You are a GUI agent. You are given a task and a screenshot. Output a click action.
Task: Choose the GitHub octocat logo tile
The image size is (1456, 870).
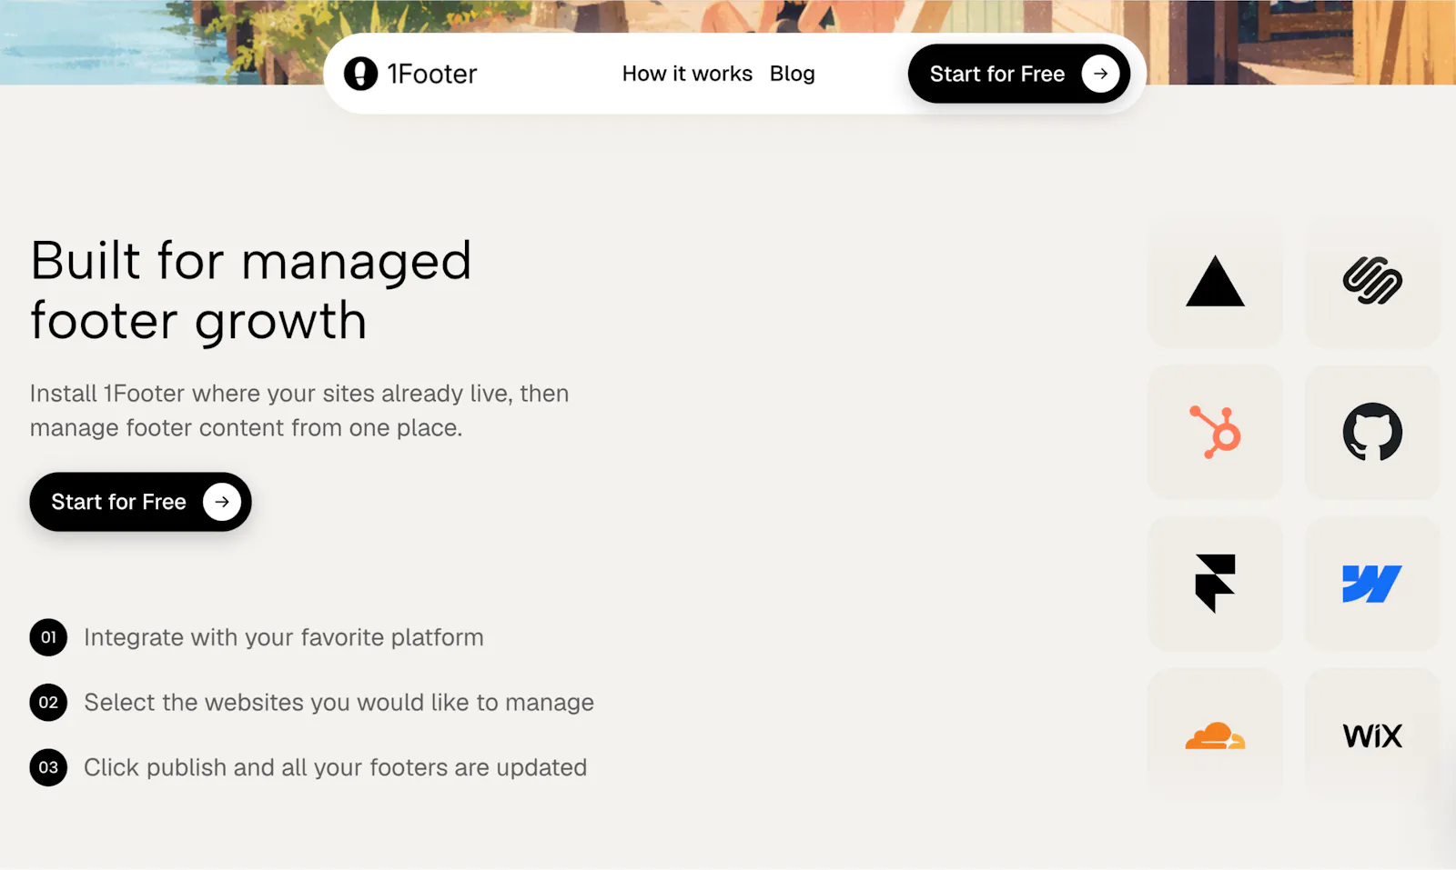(x=1372, y=432)
